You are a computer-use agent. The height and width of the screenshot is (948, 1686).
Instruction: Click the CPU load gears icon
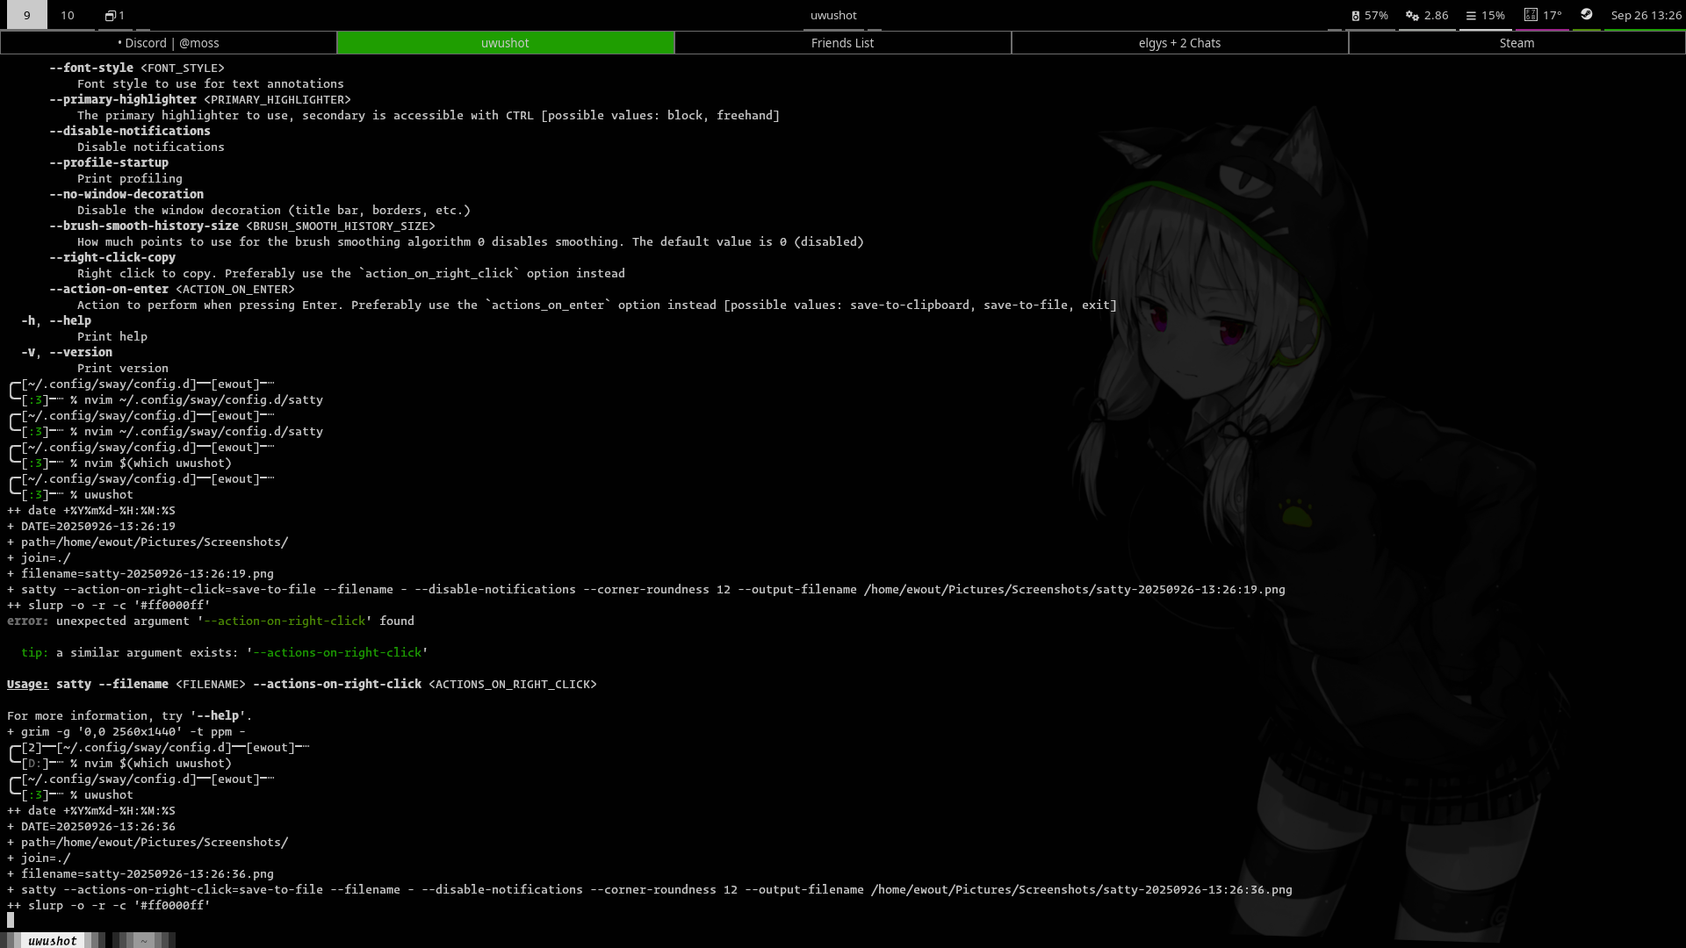1412,15
